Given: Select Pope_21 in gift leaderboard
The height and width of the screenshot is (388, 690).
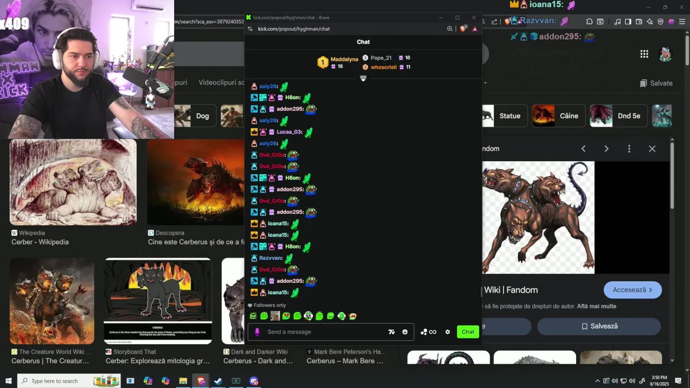Looking at the screenshot, I should [x=381, y=58].
